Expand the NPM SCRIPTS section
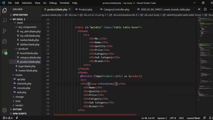Screen dimensions: 213x120 20,113
